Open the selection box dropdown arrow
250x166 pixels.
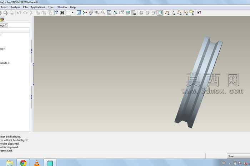click(72, 13)
